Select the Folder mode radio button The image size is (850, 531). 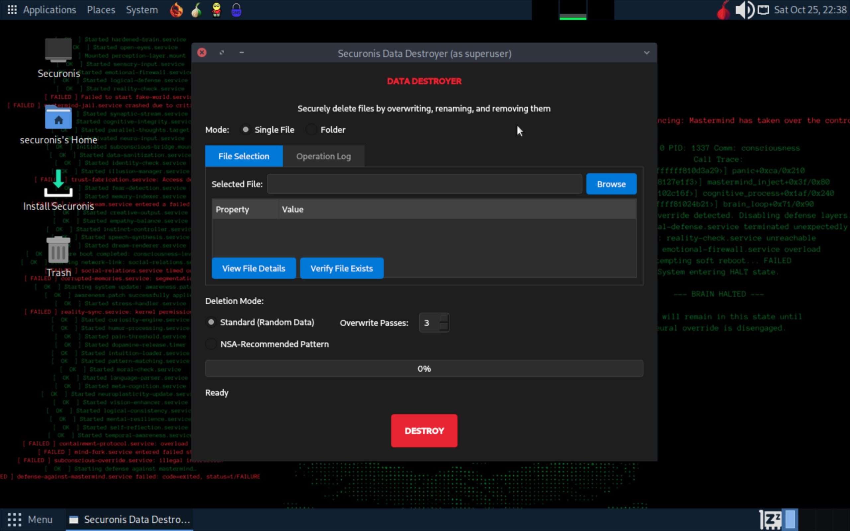point(311,129)
